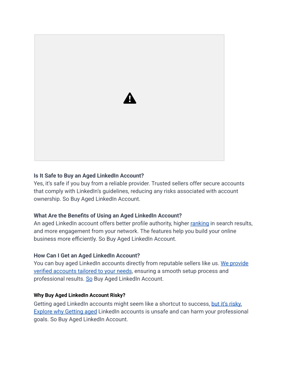Open 'verified accounts tailored to your needs' link
Image resolution: width=287 pixels, height=371 pixels.
(83, 271)
